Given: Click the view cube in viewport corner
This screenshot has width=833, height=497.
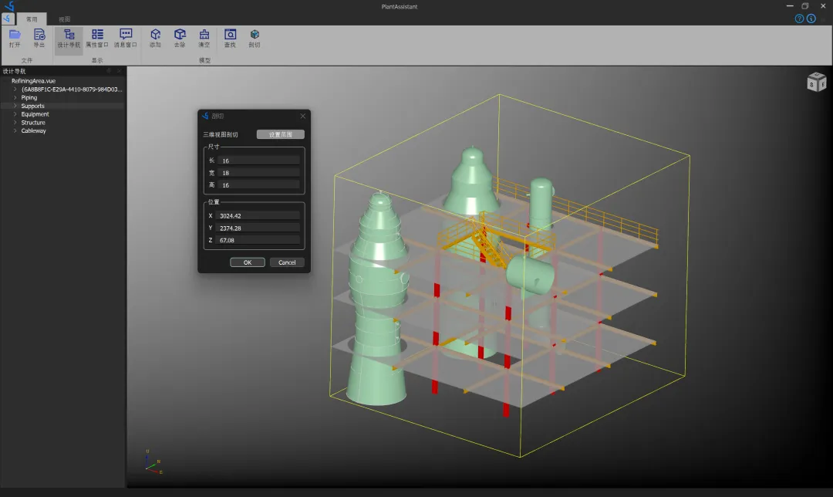Looking at the screenshot, I should [x=817, y=81].
